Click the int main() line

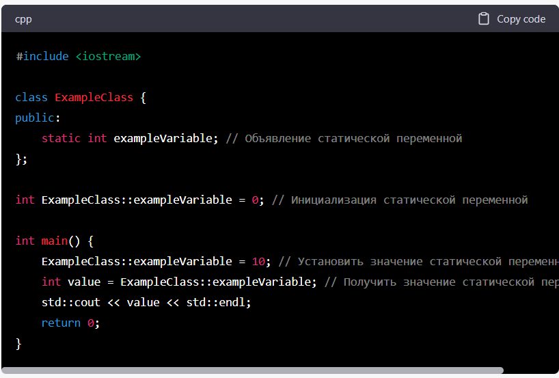tap(54, 241)
